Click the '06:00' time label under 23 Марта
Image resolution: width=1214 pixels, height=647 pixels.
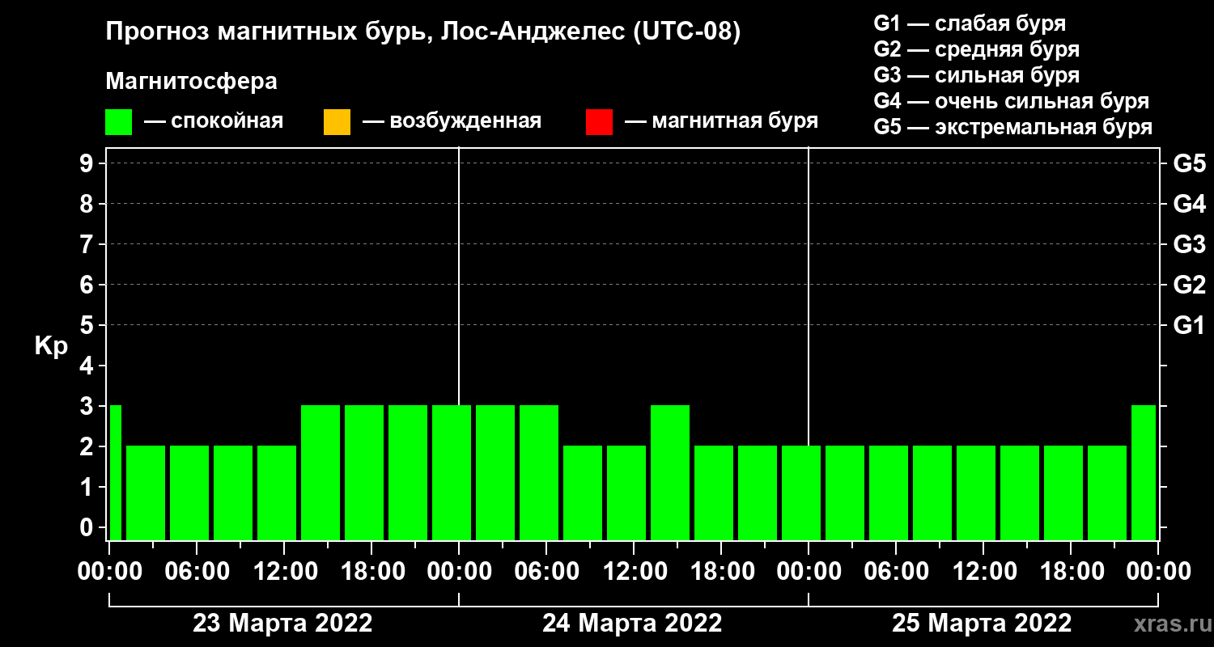click(x=197, y=571)
